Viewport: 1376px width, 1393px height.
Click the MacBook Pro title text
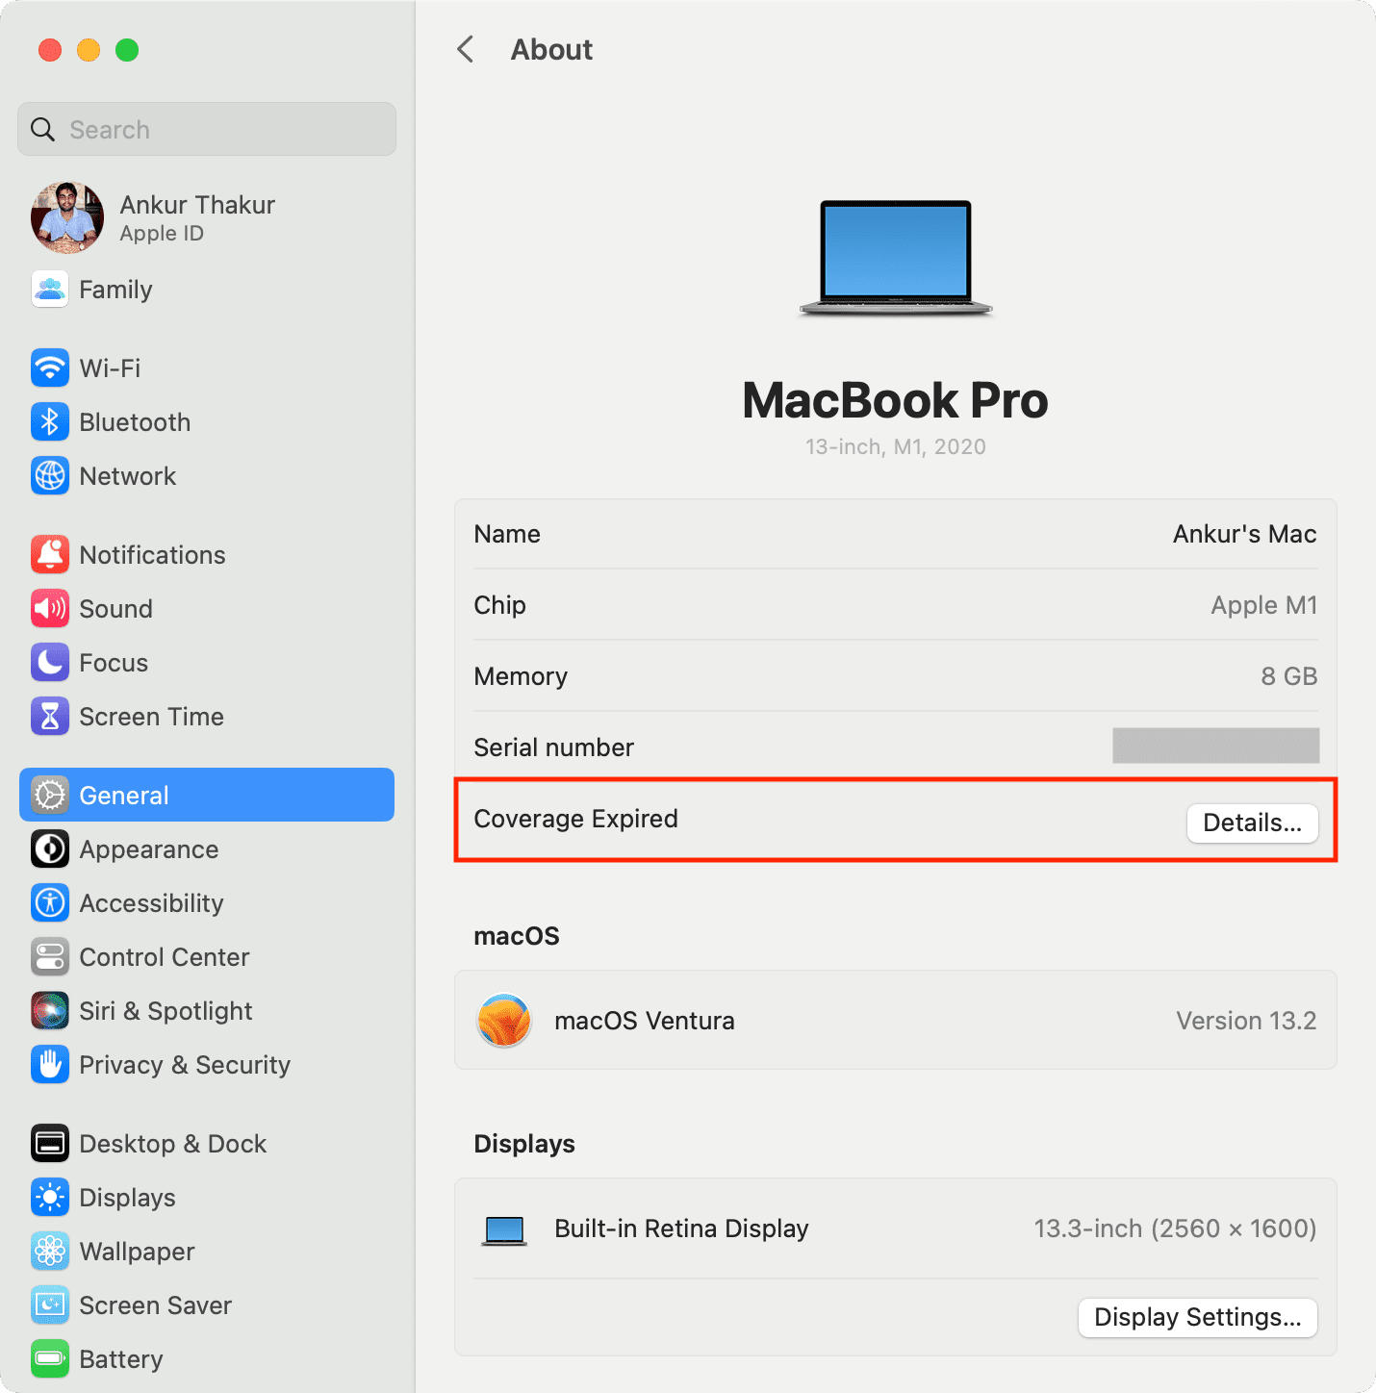pos(895,400)
